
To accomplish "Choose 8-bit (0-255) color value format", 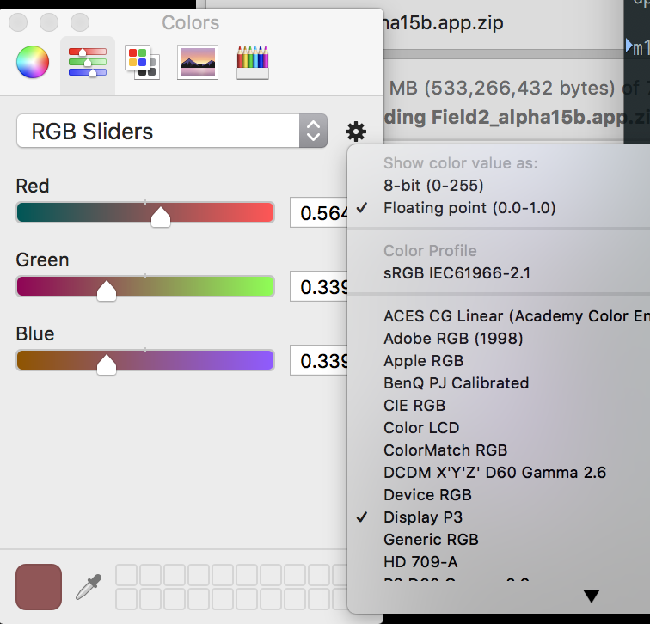I will 433,185.
